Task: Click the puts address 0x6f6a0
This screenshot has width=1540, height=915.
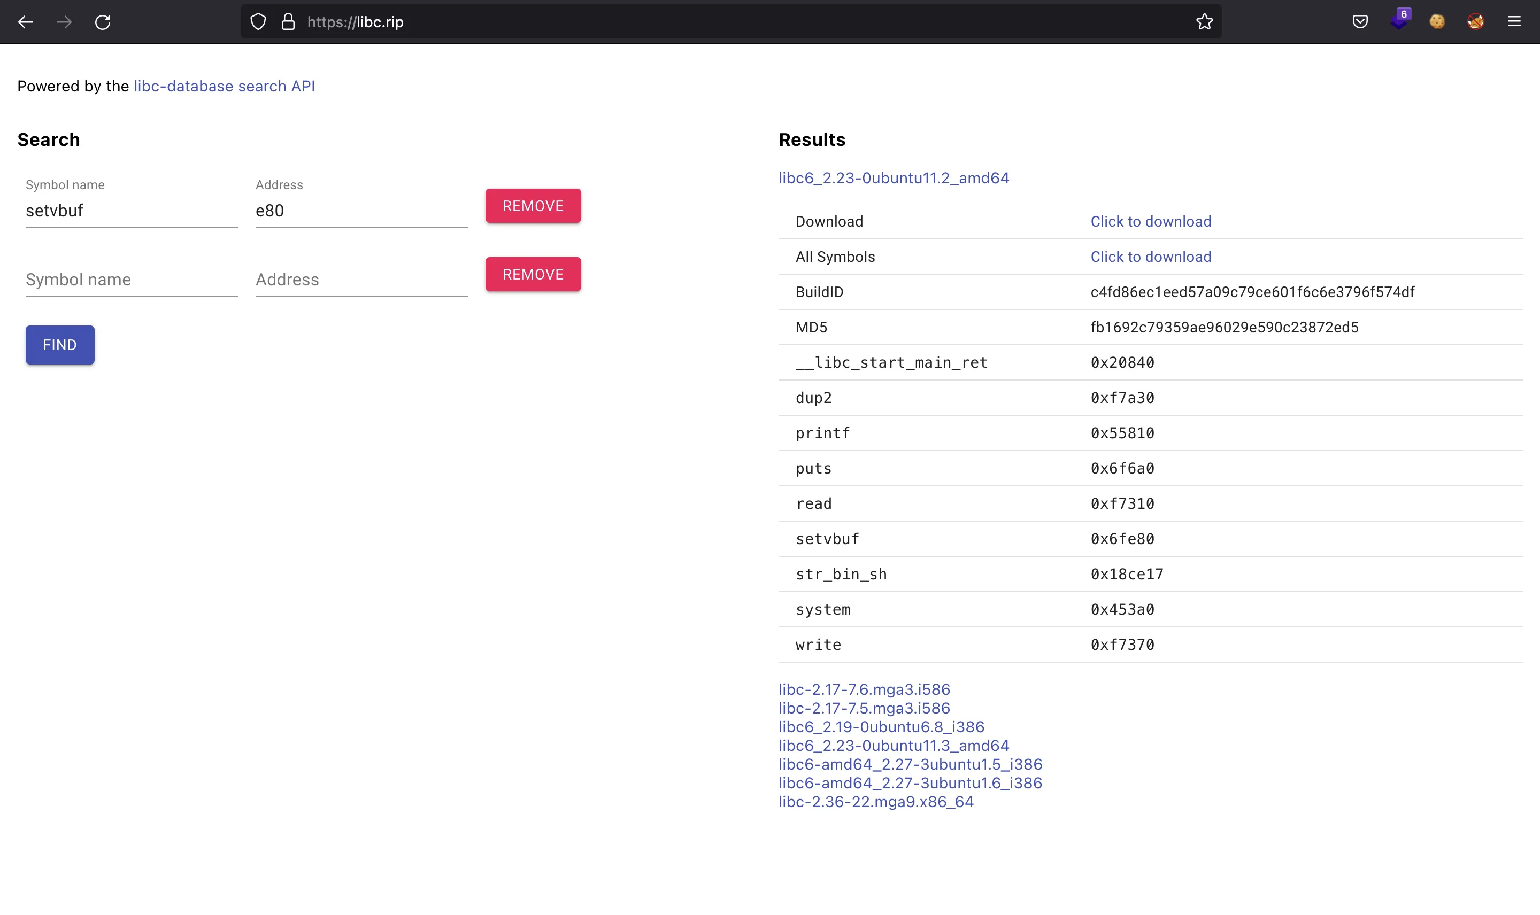Action: click(1122, 469)
